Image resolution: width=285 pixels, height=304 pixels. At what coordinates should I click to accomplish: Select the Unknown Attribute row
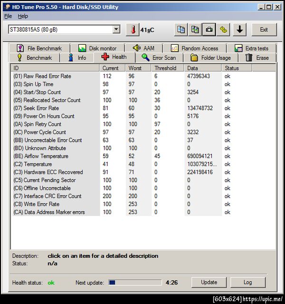click(x=143, y=148)
